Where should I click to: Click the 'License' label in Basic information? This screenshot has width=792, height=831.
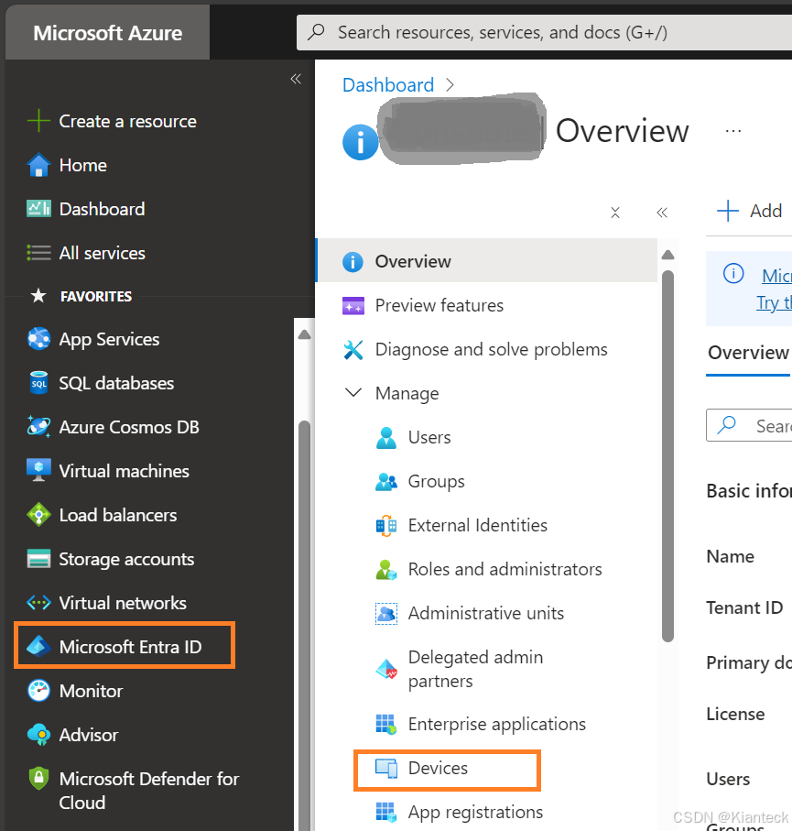735,714
